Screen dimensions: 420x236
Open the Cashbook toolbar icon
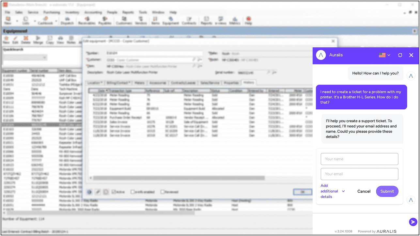pos(45,21)
